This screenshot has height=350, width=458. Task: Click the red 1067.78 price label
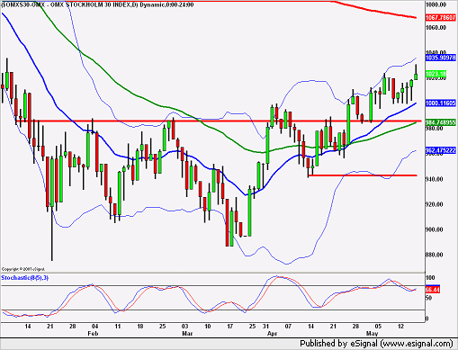[440, 18]
